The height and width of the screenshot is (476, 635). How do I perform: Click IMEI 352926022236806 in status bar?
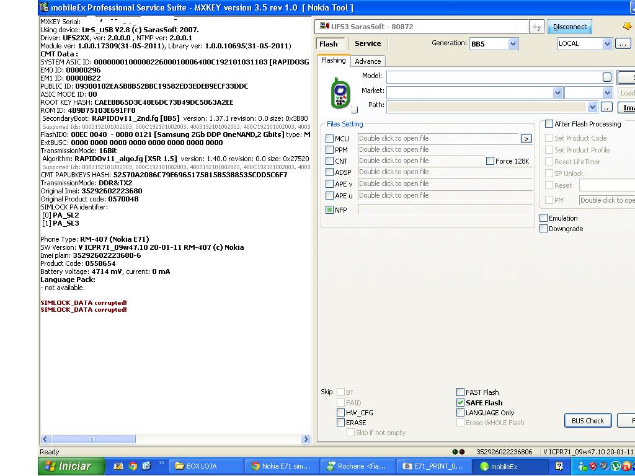pos(504,452)
